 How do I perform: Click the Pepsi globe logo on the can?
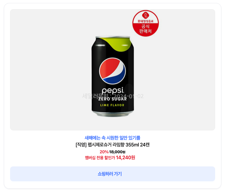[112, 71]
